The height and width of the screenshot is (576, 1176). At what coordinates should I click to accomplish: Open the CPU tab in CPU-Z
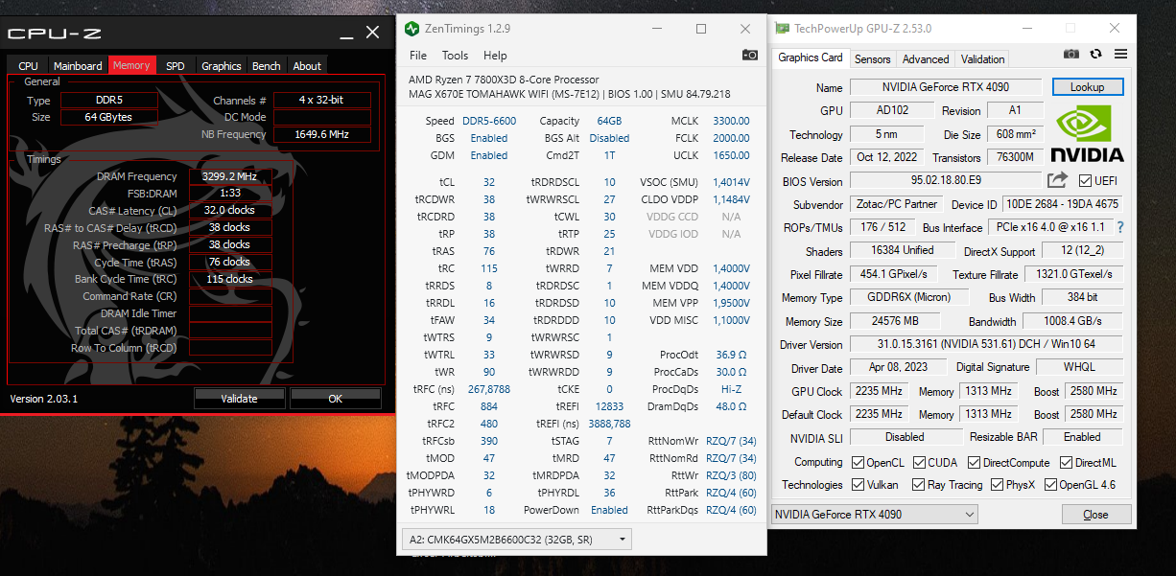coord(29,66)
